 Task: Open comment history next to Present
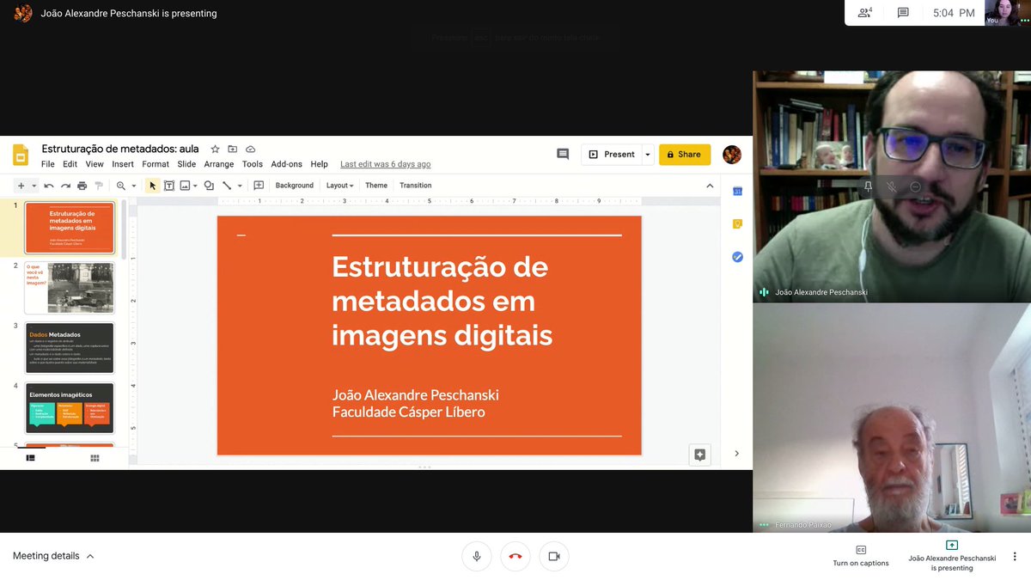coord(563,155)
